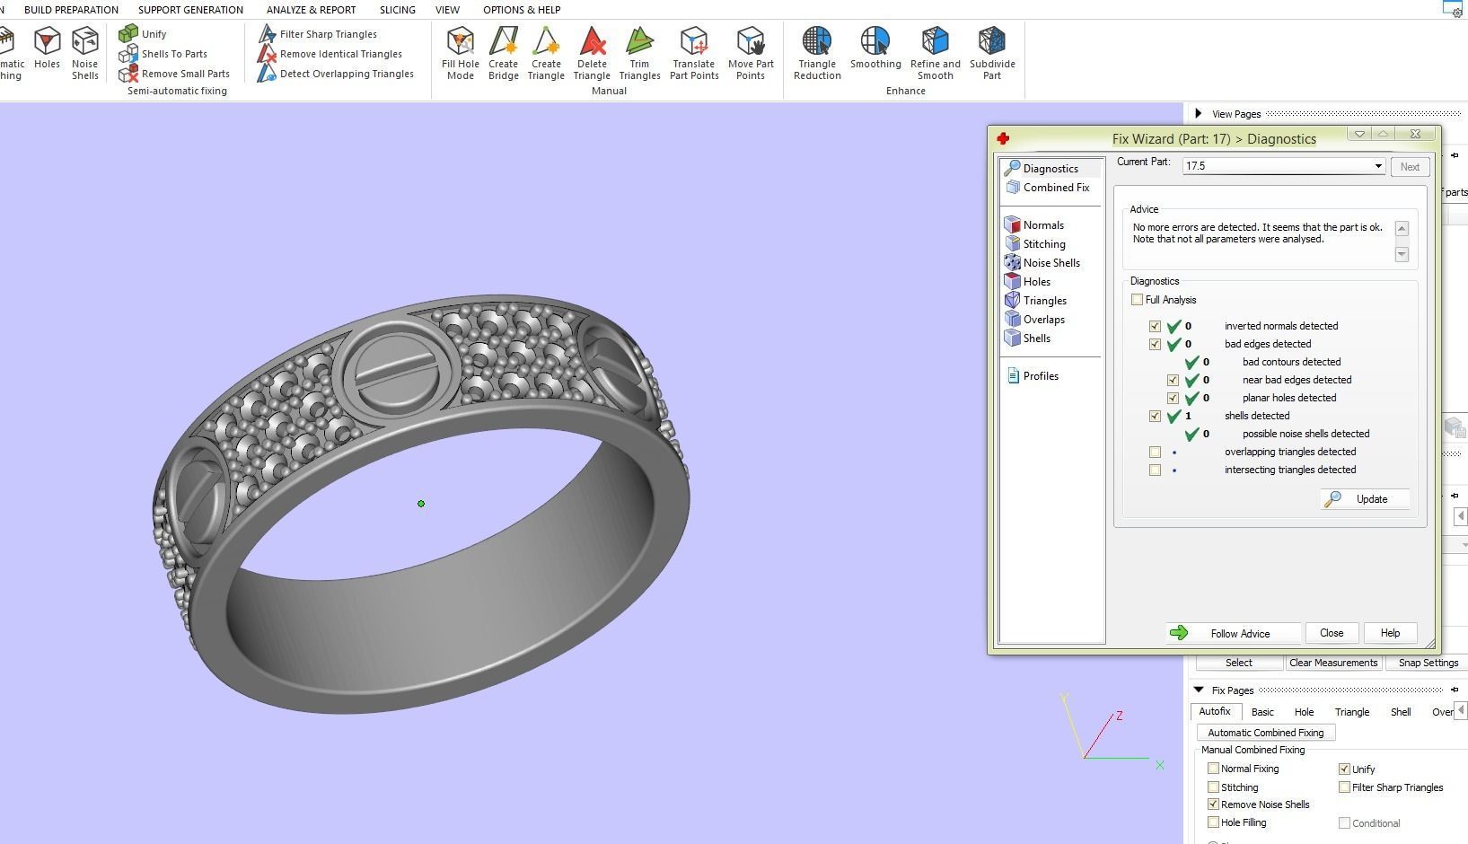
Task: Open the Trim Triangles tool
Action: 639,54
